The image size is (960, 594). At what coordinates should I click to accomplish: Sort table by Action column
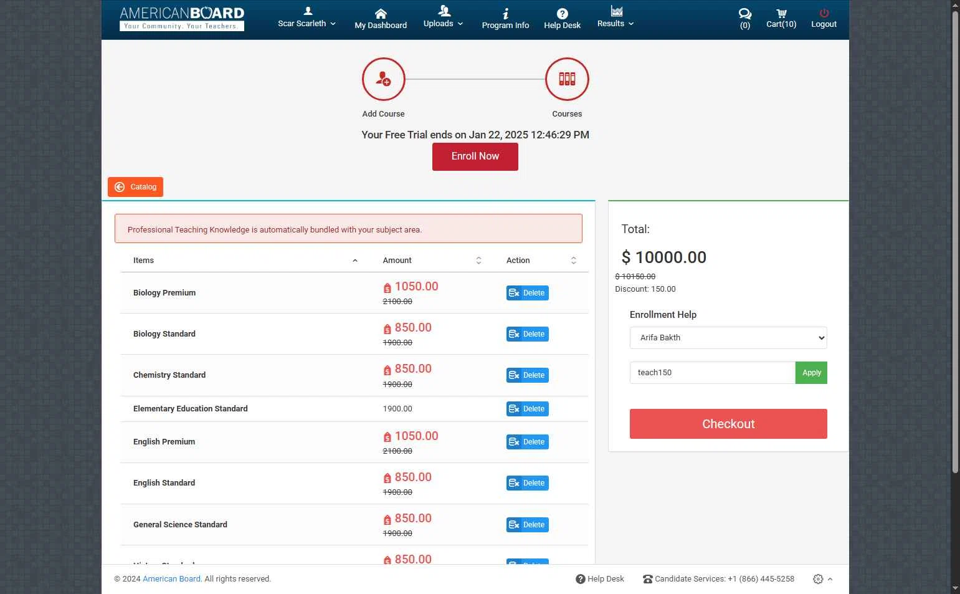(541, 261)
